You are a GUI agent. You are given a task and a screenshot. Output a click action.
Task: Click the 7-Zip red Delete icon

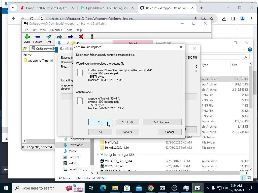(81, 37)
